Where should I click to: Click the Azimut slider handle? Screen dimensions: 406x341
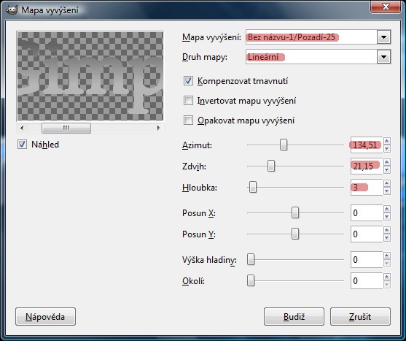pyautogui.click(x=284, y=145)
